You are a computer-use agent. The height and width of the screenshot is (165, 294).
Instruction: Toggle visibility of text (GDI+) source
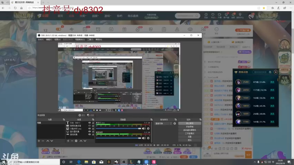(89, 123)
